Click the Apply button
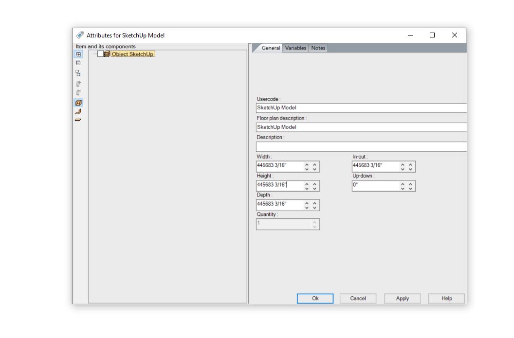The width and height of the screenshot is (514, 338). tap(402, 299)
